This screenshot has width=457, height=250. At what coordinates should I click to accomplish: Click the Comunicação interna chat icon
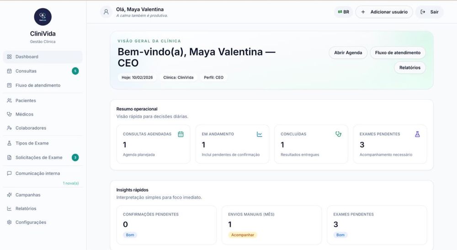9,173
